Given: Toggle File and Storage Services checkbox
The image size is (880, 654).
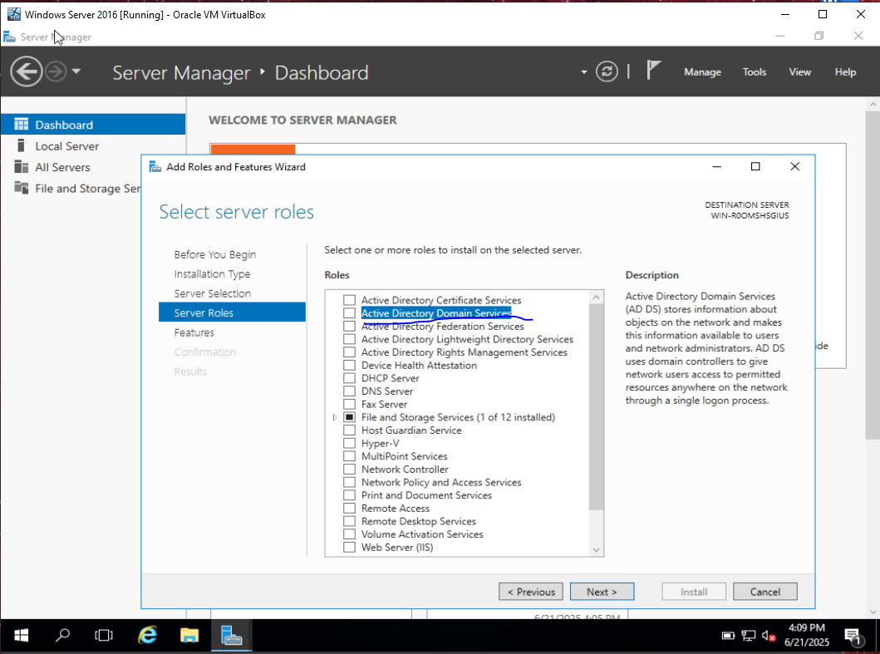Looking at the screenshot, I should pyautogui.click(x=349, y=417).
